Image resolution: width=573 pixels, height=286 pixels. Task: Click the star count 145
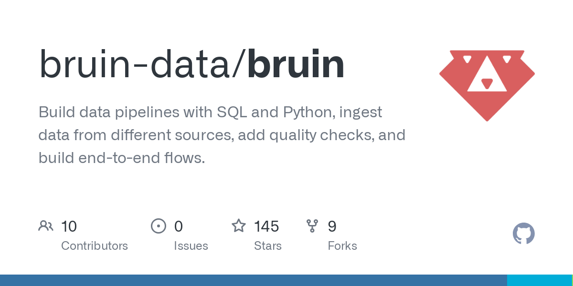tap(266, 226)
